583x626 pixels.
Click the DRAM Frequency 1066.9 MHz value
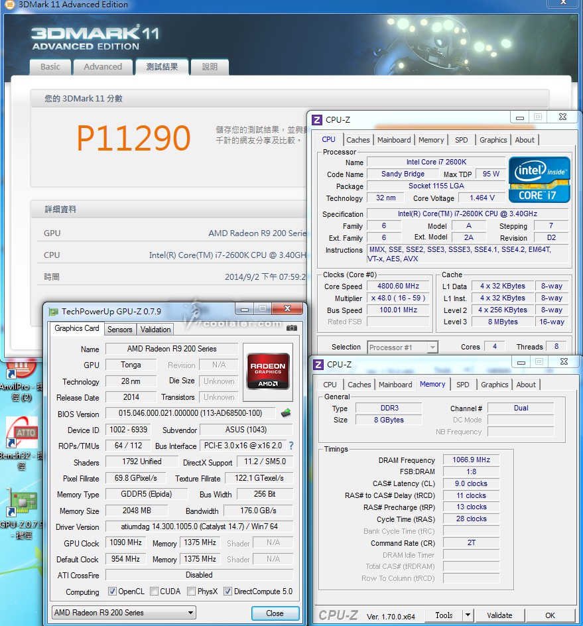pyautogui.click(x=471, y=460)
